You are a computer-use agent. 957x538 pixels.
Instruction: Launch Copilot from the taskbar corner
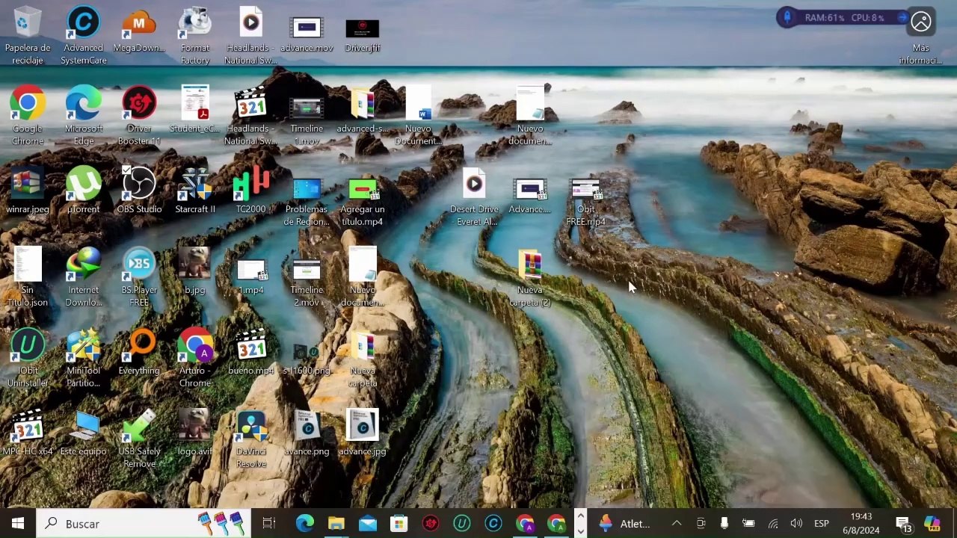click(x=932, y=523)
